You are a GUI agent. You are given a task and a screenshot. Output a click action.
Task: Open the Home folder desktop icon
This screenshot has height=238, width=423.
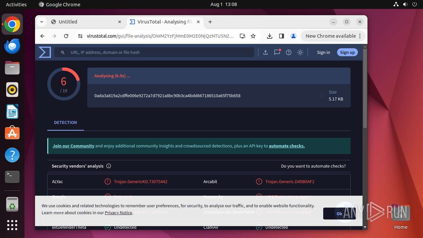[401, 217]
